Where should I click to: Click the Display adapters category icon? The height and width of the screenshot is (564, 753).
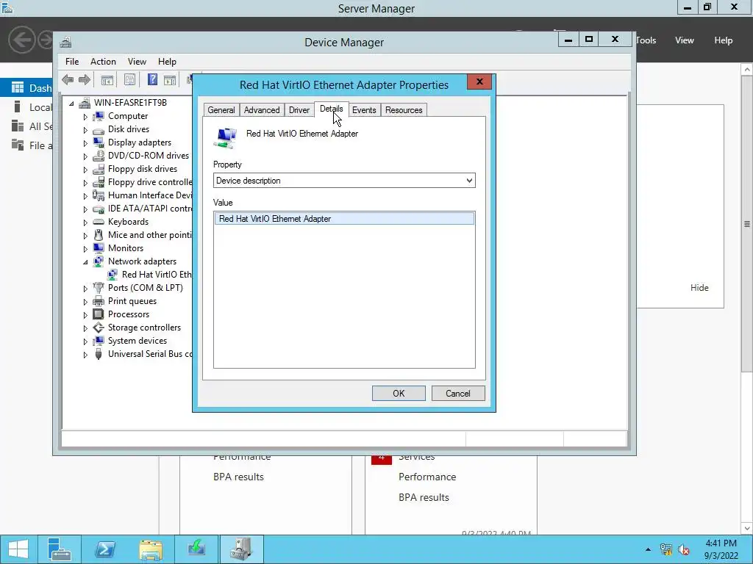coord(99,142)
